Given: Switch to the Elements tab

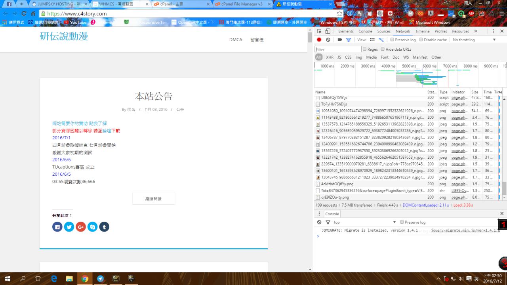Looking at the screenshot, I should coord(345,31).
